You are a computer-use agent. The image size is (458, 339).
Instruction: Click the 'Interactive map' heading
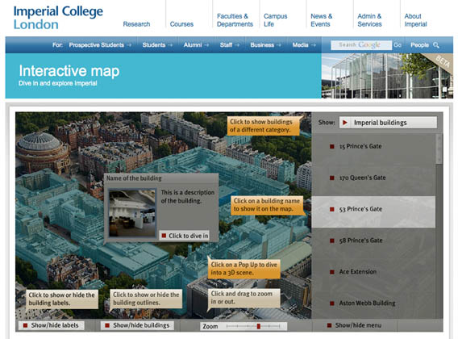(x=69, y=71)
